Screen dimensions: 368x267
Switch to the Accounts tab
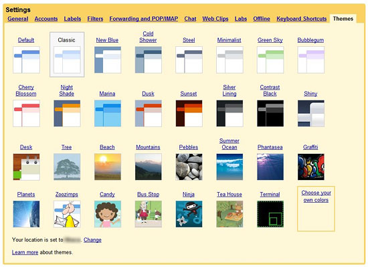(46, 19)
